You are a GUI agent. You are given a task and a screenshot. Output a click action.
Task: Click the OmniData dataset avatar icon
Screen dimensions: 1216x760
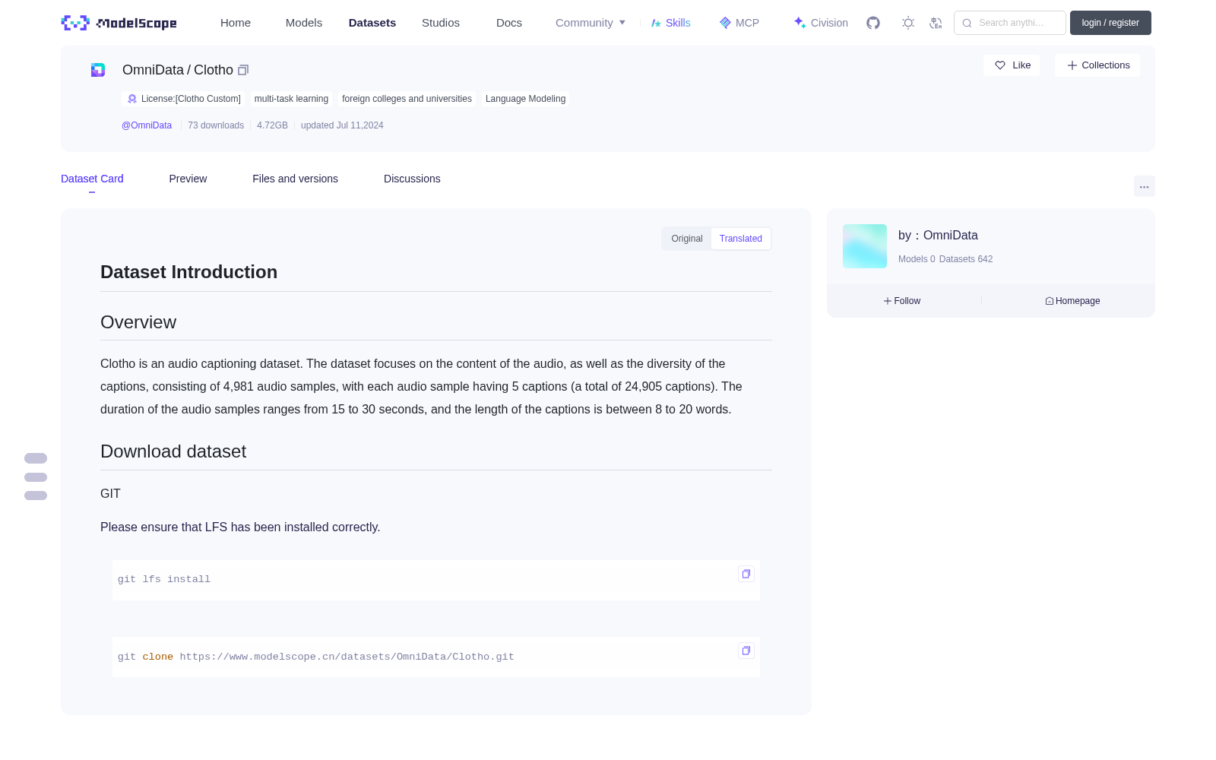98,70
